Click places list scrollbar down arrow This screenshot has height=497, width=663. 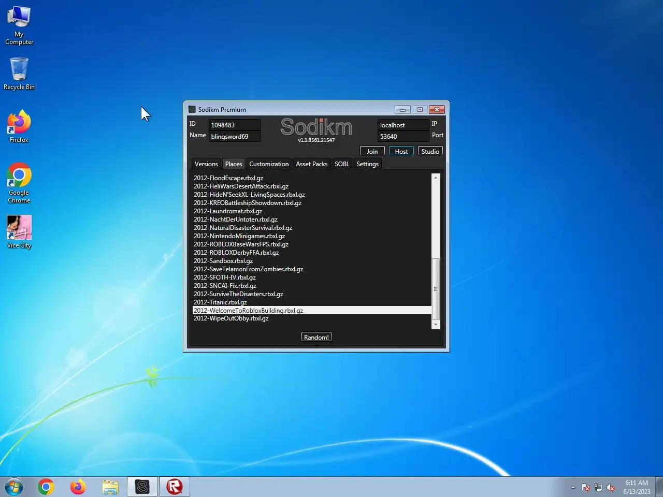tap(436, 325)
